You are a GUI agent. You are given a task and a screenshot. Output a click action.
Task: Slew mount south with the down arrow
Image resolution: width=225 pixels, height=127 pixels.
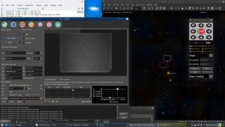click(x=201, y=37)
